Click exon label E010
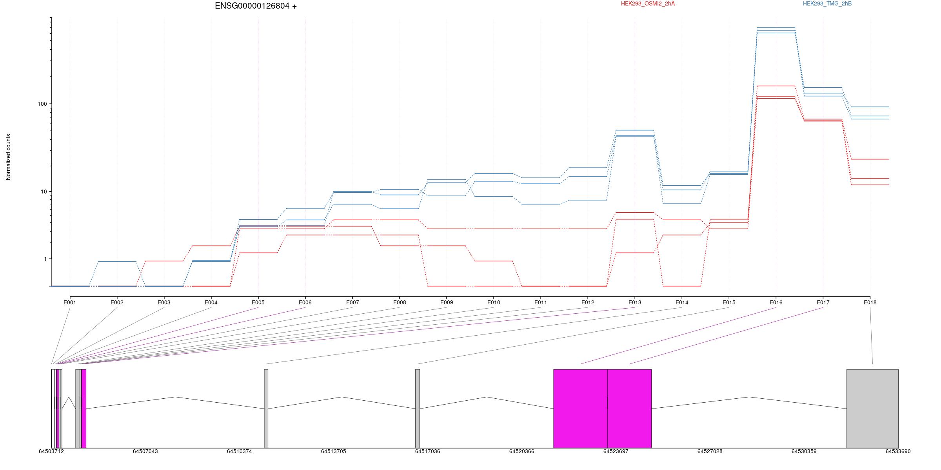 [494, 302]
